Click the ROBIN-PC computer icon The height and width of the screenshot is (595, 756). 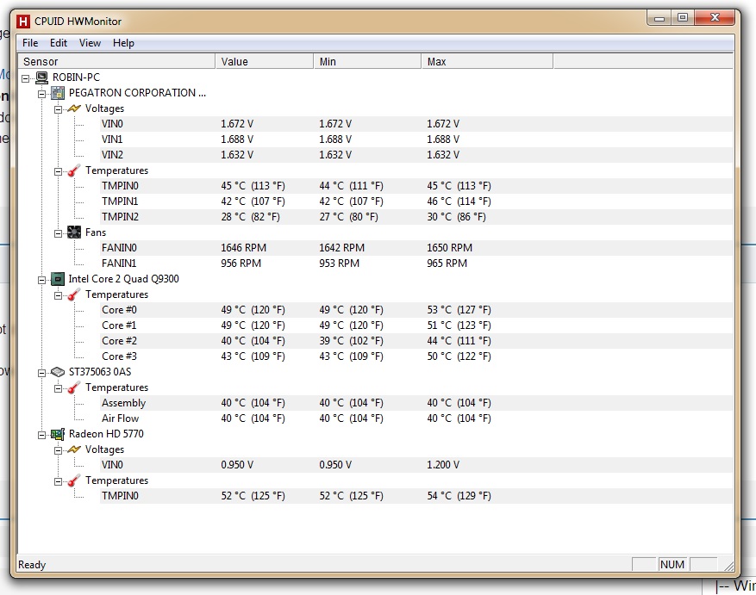[42, 77]
